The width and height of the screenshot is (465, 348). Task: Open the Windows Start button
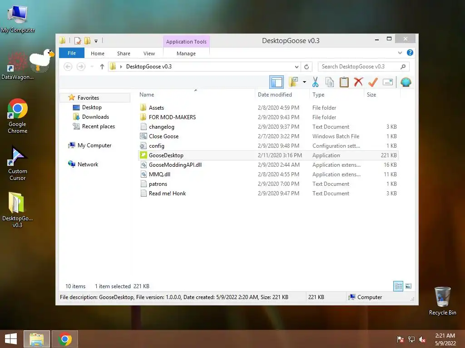coord(11,339)
